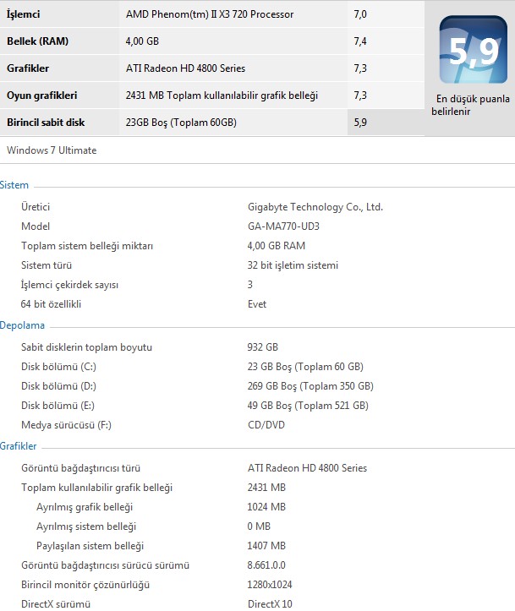
Task: Click the Bellek score 7,4
Action: pyautogui.click(x=360, y=41)
